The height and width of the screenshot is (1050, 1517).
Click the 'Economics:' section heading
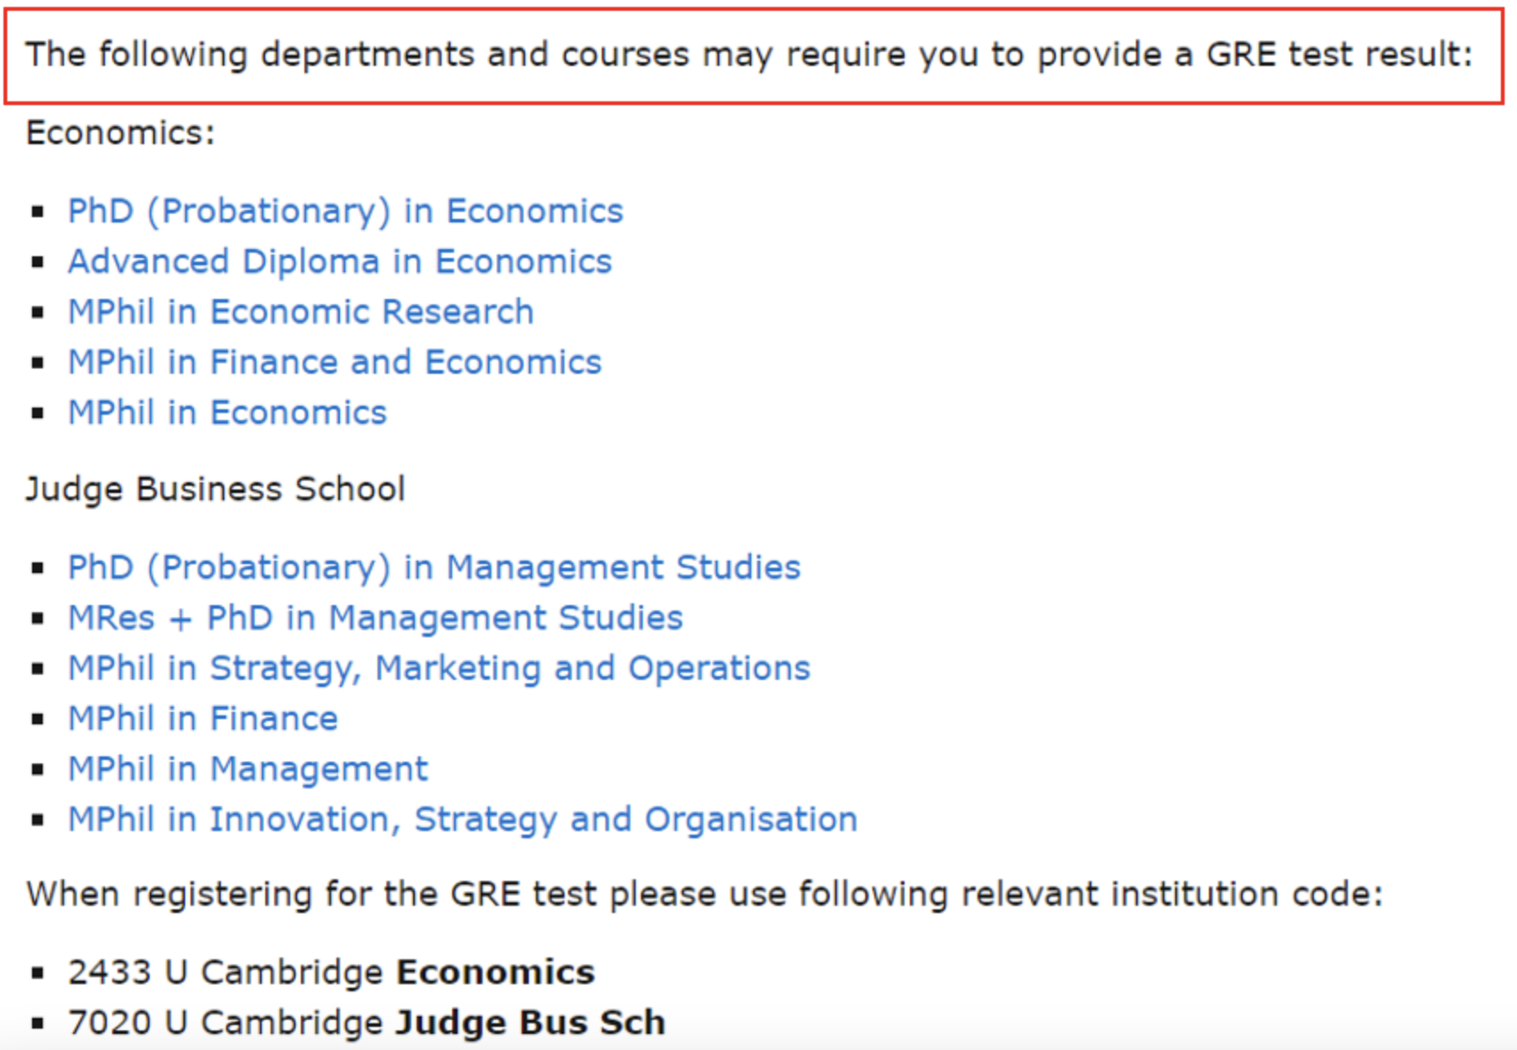pyautogui.click(x=121, y=133)
